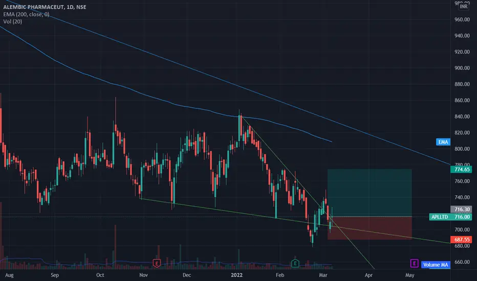Click the 860.00 price scale value
Image resolution: width=477 pixels, height=281 pixels.
pyautogui.click(x=462, y=100)
